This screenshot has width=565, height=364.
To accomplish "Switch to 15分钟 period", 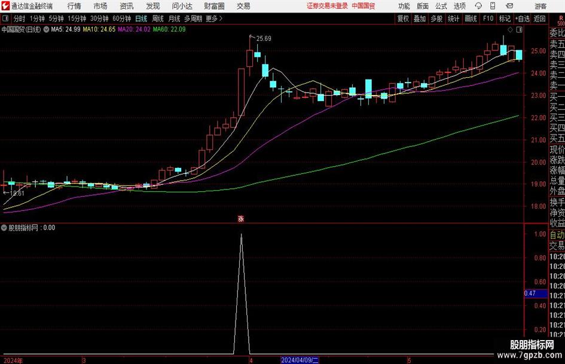I will pos(77,19).
